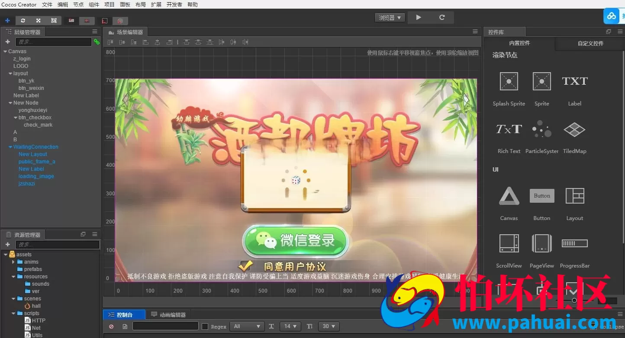Click the play preview button
The width and height of the screenshot is (625, 338).
tap(418, 17)
